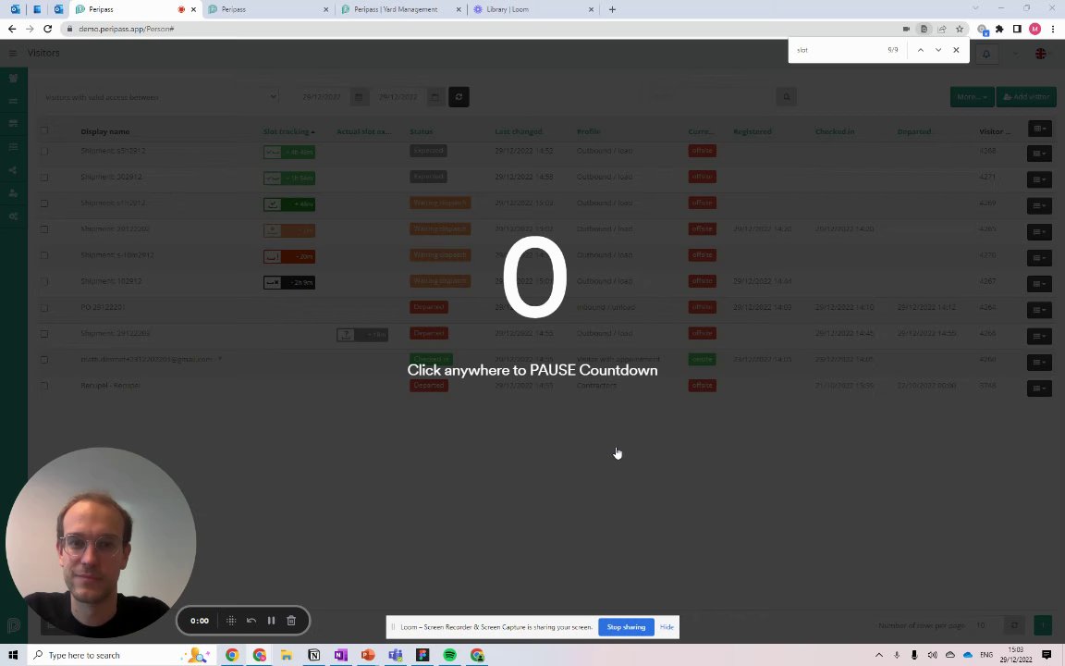
Task: Open the first sidebar icon at top
Action: [13, 78]
